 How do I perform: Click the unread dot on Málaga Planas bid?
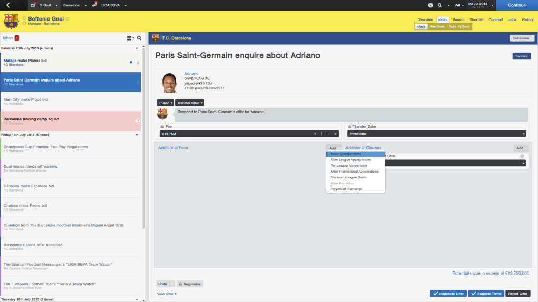coord(131,62)
